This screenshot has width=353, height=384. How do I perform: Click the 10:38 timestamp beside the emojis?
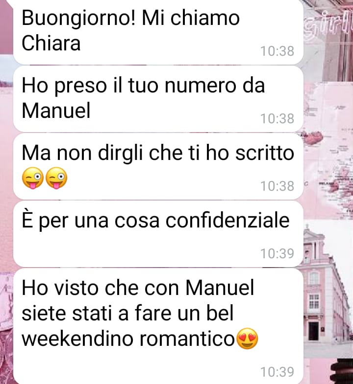(x=277, y=186)
